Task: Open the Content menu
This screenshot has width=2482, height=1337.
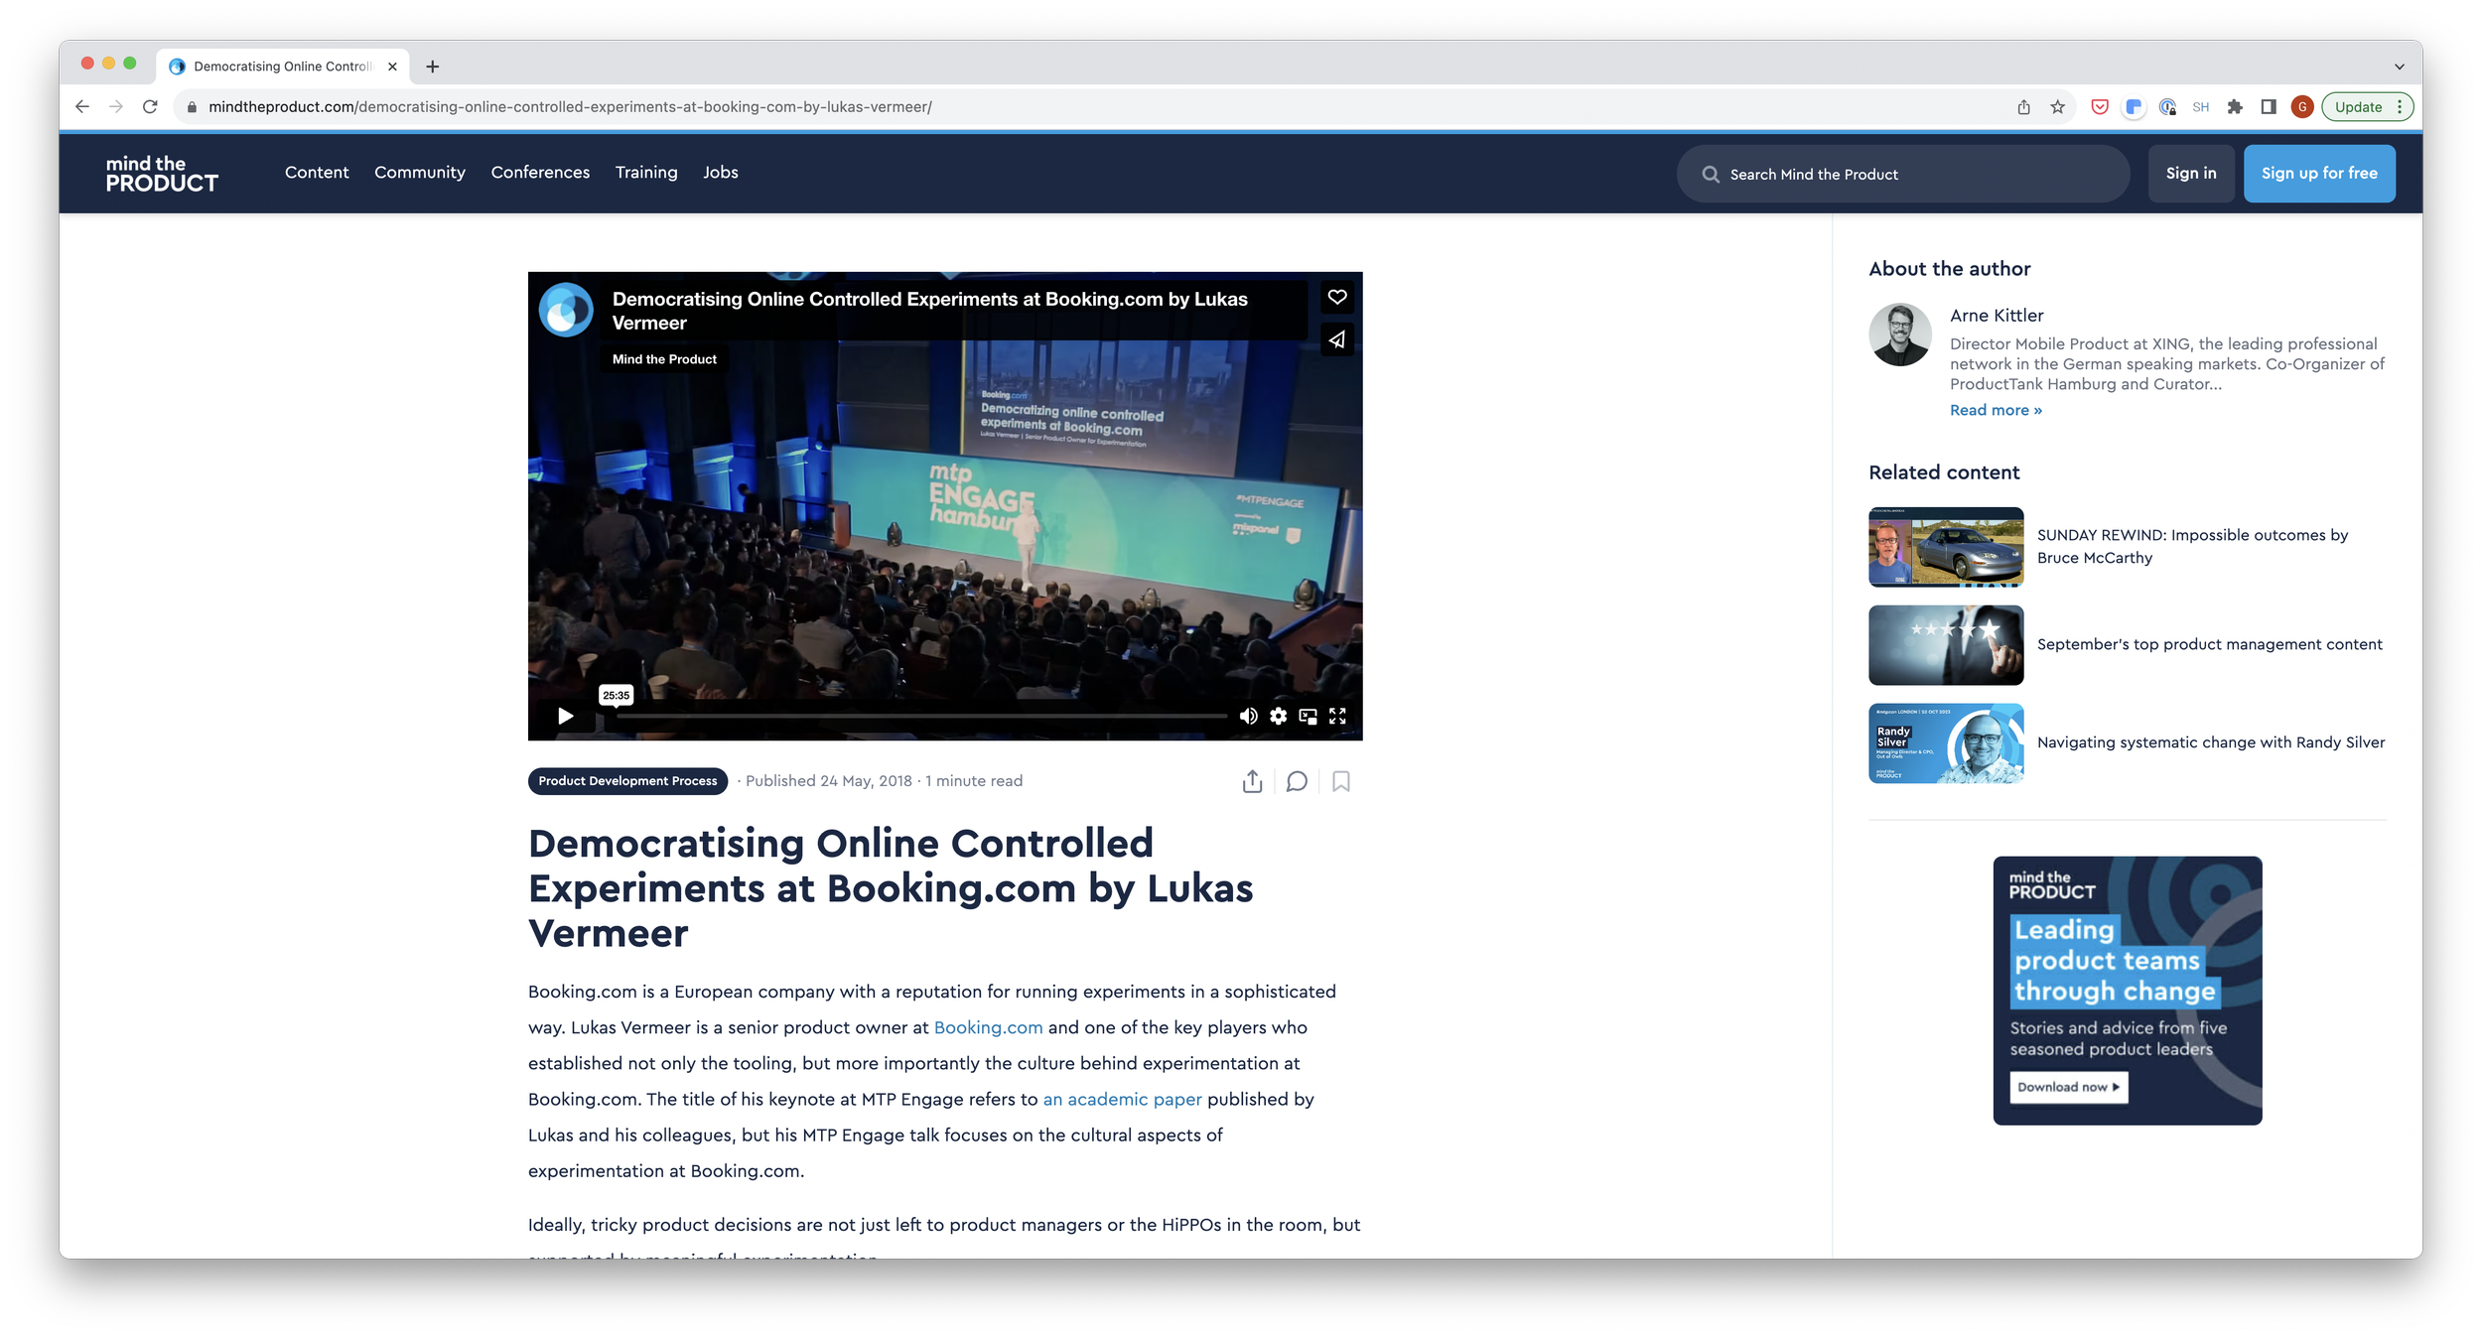Action: click(x=317, y=173)
